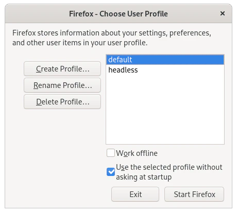The image size is (237, 213).
Task: Select the default profile in list
Action: click(x=165, y=60)
